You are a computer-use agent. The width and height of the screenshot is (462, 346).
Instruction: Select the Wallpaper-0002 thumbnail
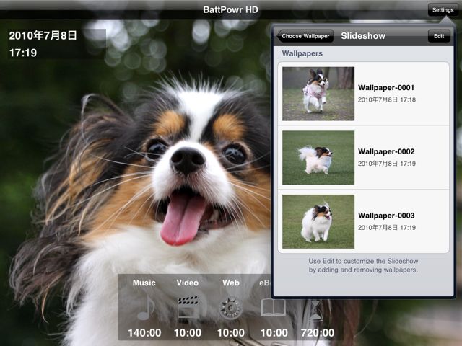point(318,158)
